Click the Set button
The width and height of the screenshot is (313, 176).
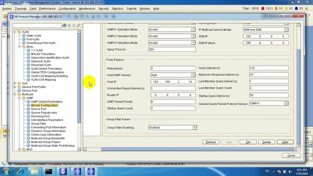pos(248,142)
